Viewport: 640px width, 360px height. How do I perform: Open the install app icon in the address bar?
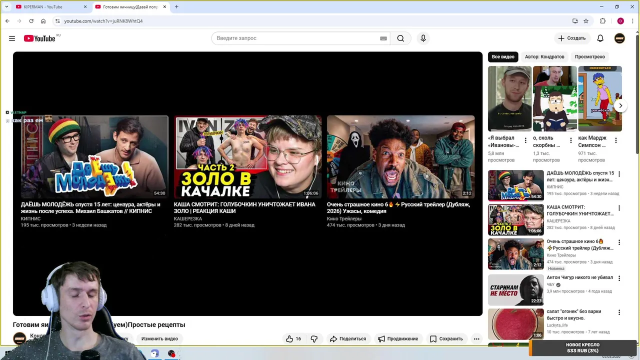(x=575, y=21)
